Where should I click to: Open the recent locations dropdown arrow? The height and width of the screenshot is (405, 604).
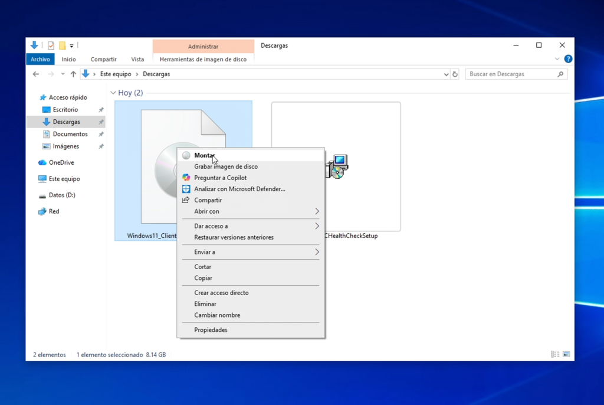point(63,74)
